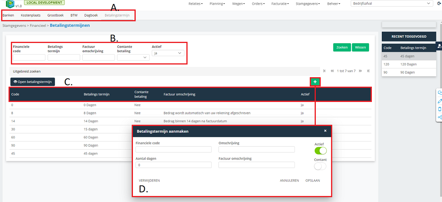
Task: Click the share icon in right sidebar
Action: click(439, 117)
